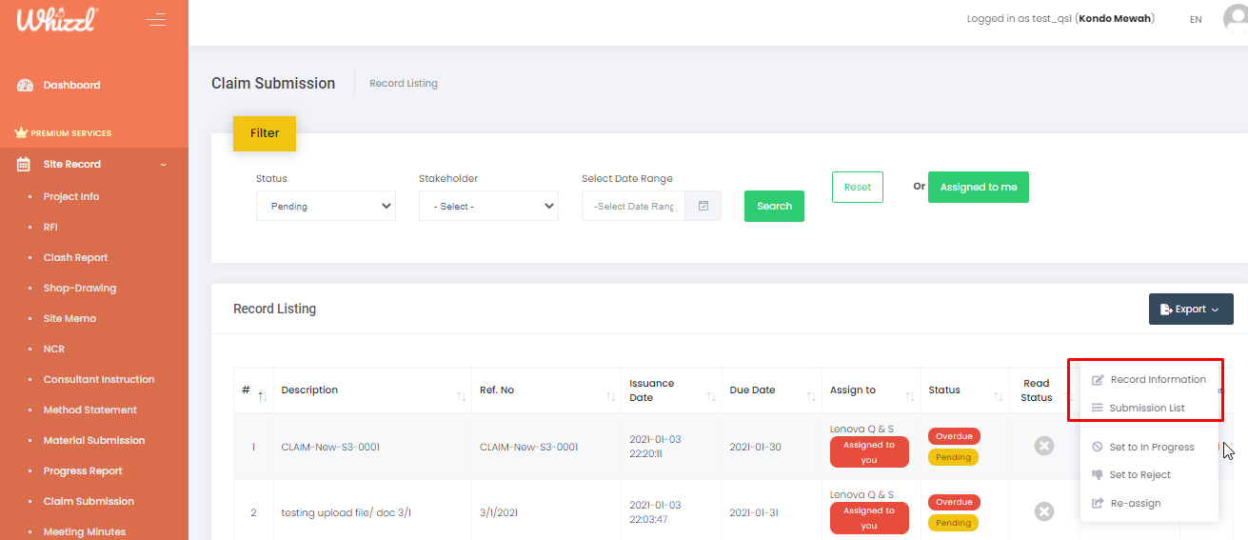The height and width of the screenshot is (540, 1248).
Task: Select Re-assign from the action menu
Action: pyautogui.click(x=1135, y=503)
